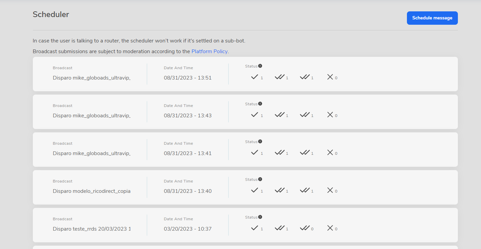Click second double-check icon on 13:51 broadcast
481x249 pixels.
[305, 77]
